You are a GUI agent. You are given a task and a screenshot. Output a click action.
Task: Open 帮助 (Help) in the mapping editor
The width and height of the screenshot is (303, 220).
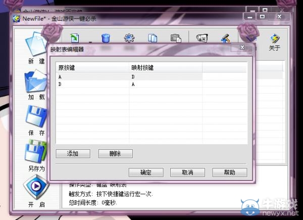pyautogui.click(x=229, y=172)
